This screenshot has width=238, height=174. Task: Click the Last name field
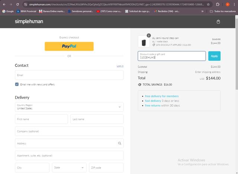[97, 119]
